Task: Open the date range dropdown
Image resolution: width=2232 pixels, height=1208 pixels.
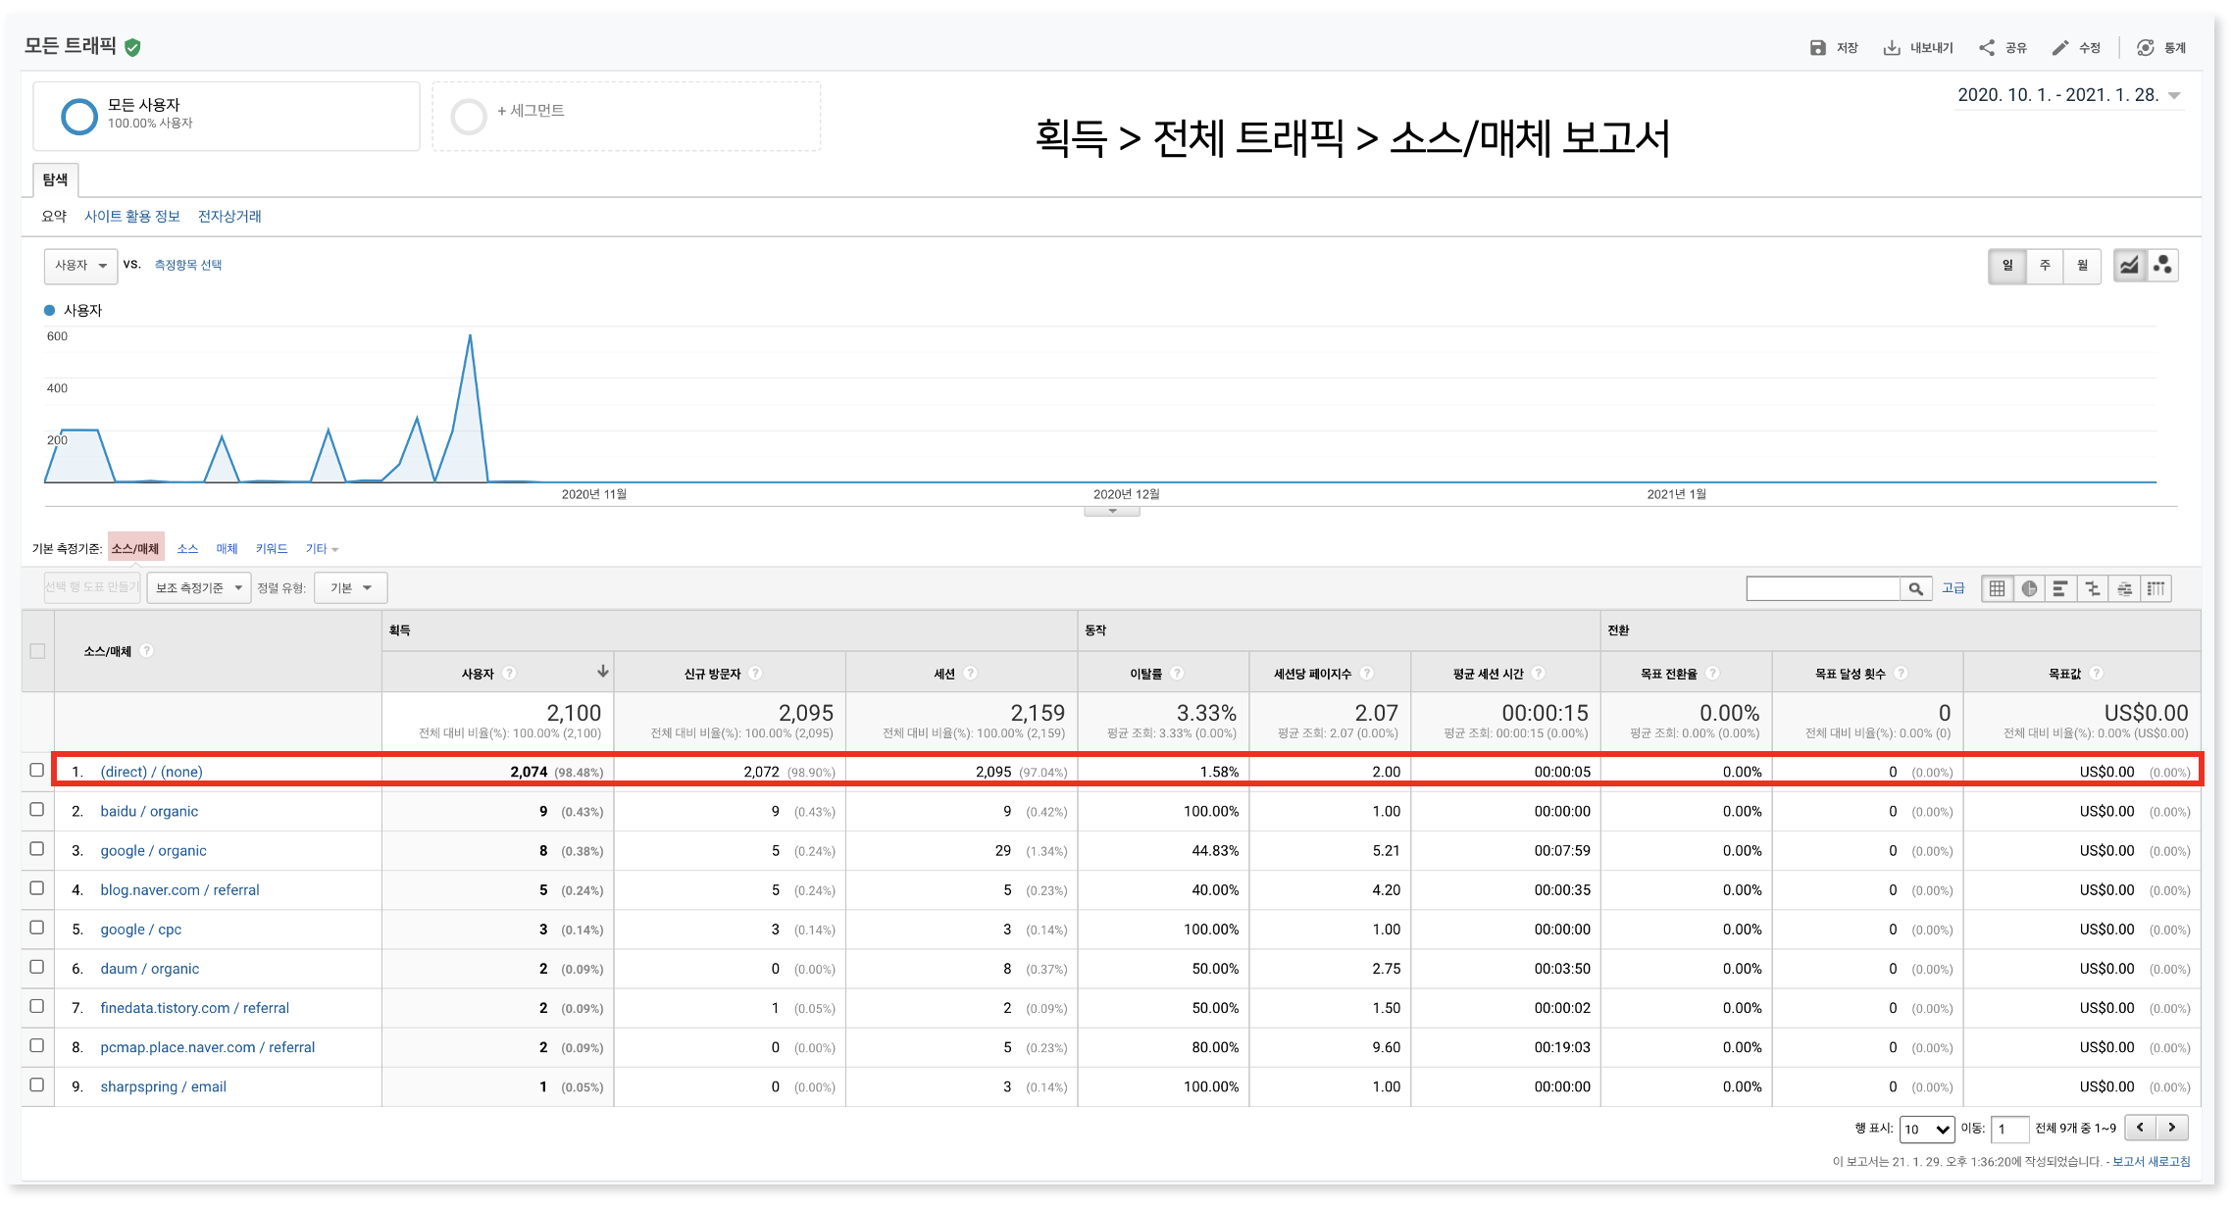Action: 2173,96
